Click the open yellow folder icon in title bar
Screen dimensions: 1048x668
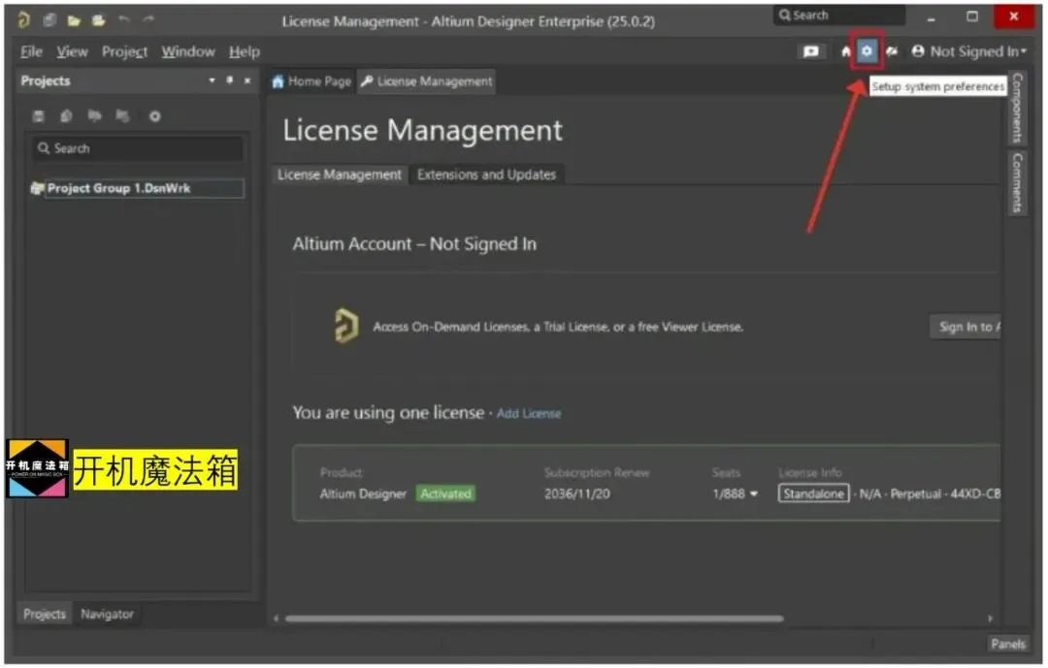point(74,20)
